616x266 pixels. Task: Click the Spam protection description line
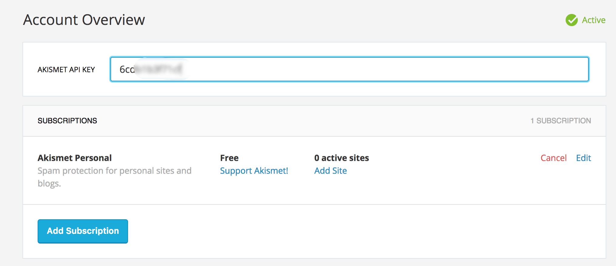click(x=114, y=171)
